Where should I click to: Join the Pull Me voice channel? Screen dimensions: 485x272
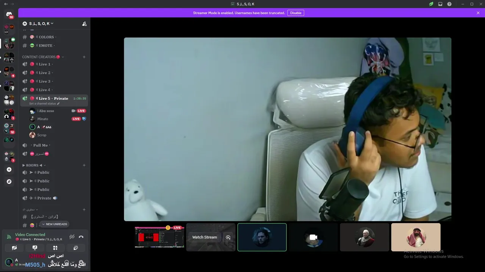coord(54,145)
